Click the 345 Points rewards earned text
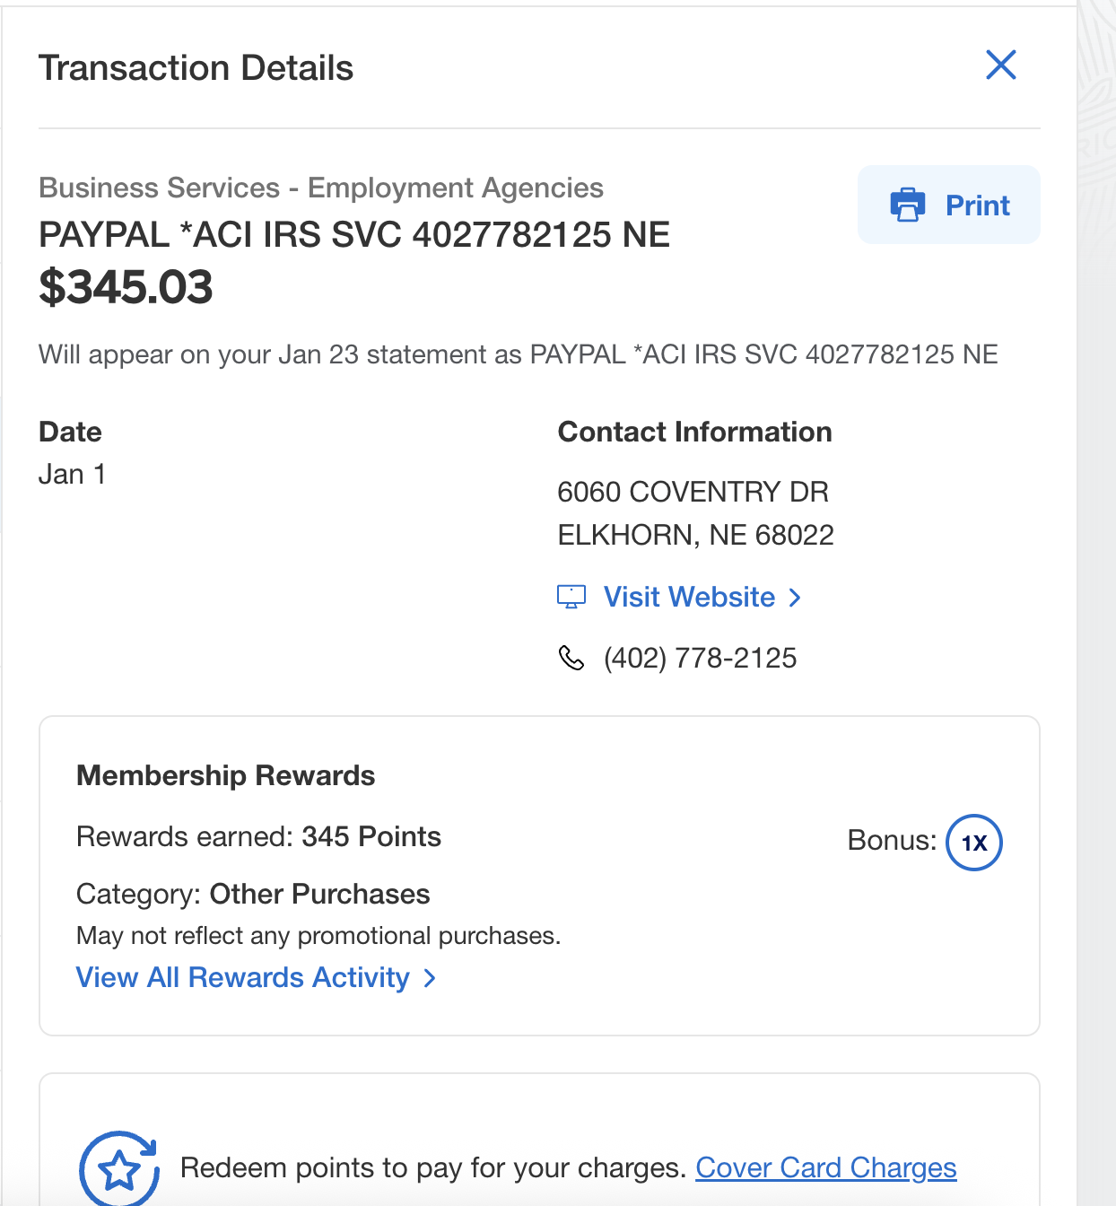1116x1206 pixels. [371, 836]
